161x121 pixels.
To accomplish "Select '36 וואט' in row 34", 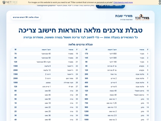I will tap(48, 115).
